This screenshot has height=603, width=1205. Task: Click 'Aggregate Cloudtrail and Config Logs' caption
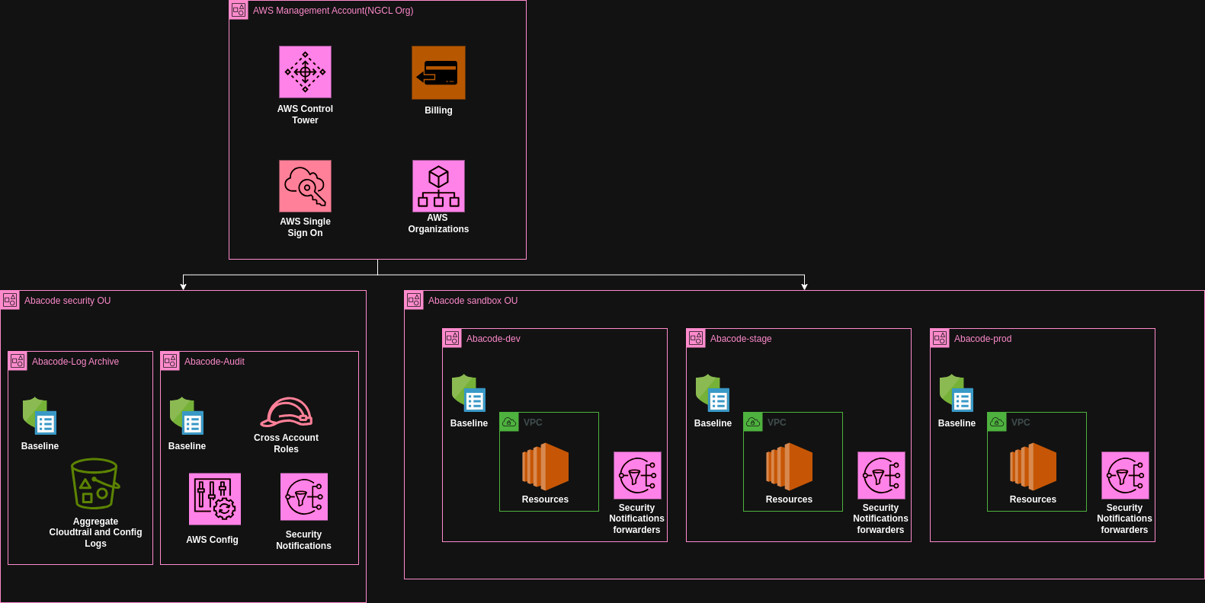point(95,532)
